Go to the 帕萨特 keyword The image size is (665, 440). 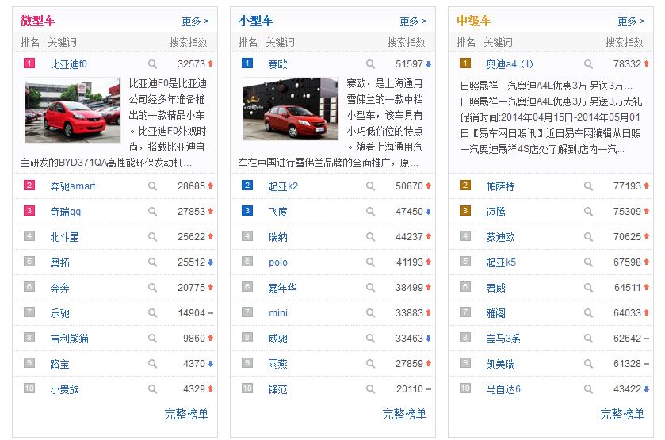(x=500, y=186)
